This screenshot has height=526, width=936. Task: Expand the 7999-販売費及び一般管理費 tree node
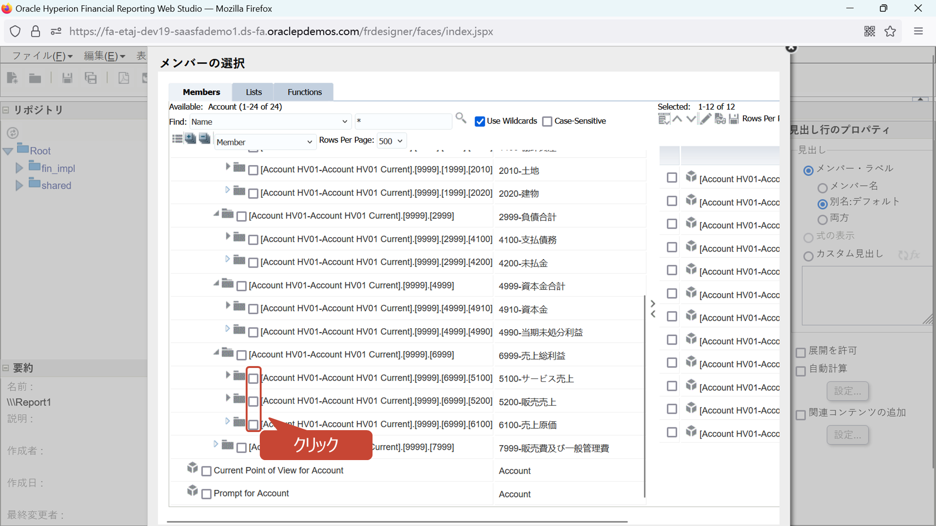pos(216,444)
